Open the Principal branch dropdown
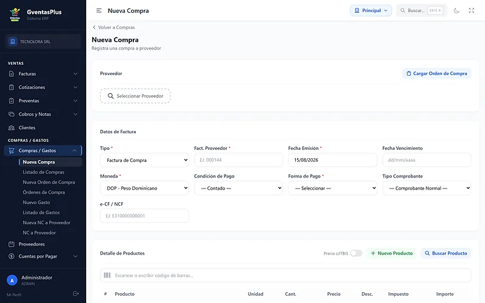 [371, 10]
